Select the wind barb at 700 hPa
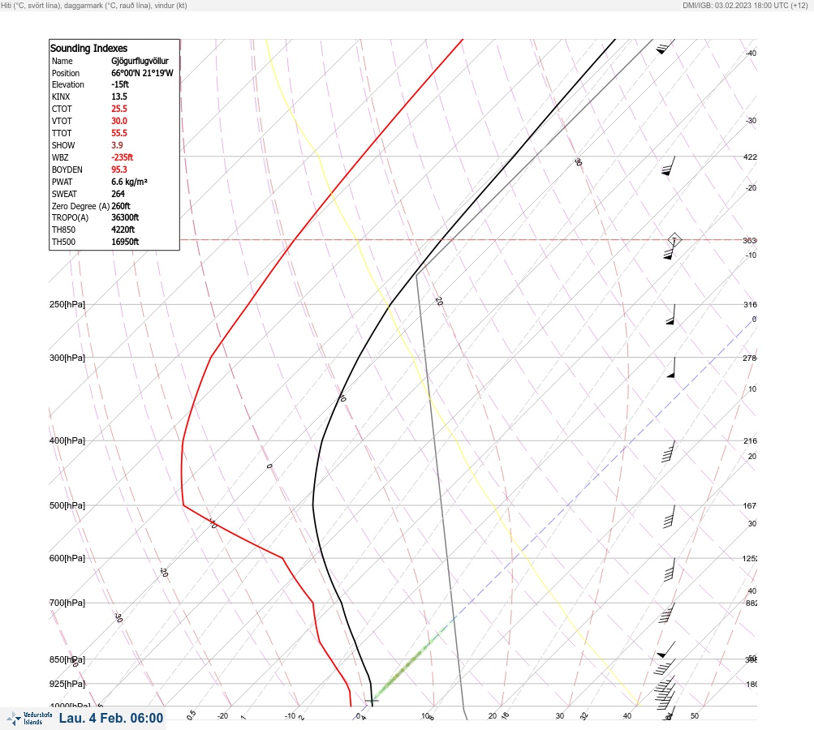The image size is (814, 730). 667,612
